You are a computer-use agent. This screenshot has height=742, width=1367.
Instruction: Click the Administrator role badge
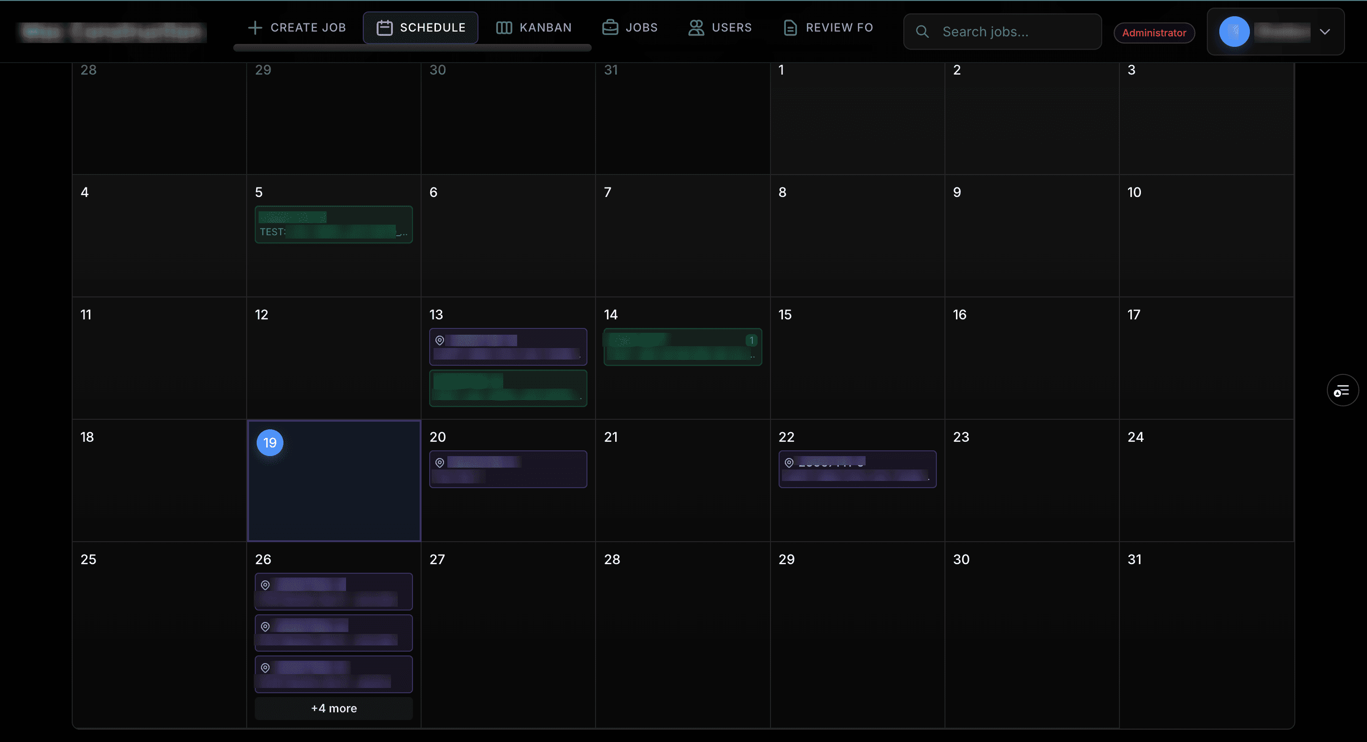pyautogui.click(x=1154, y=33)
